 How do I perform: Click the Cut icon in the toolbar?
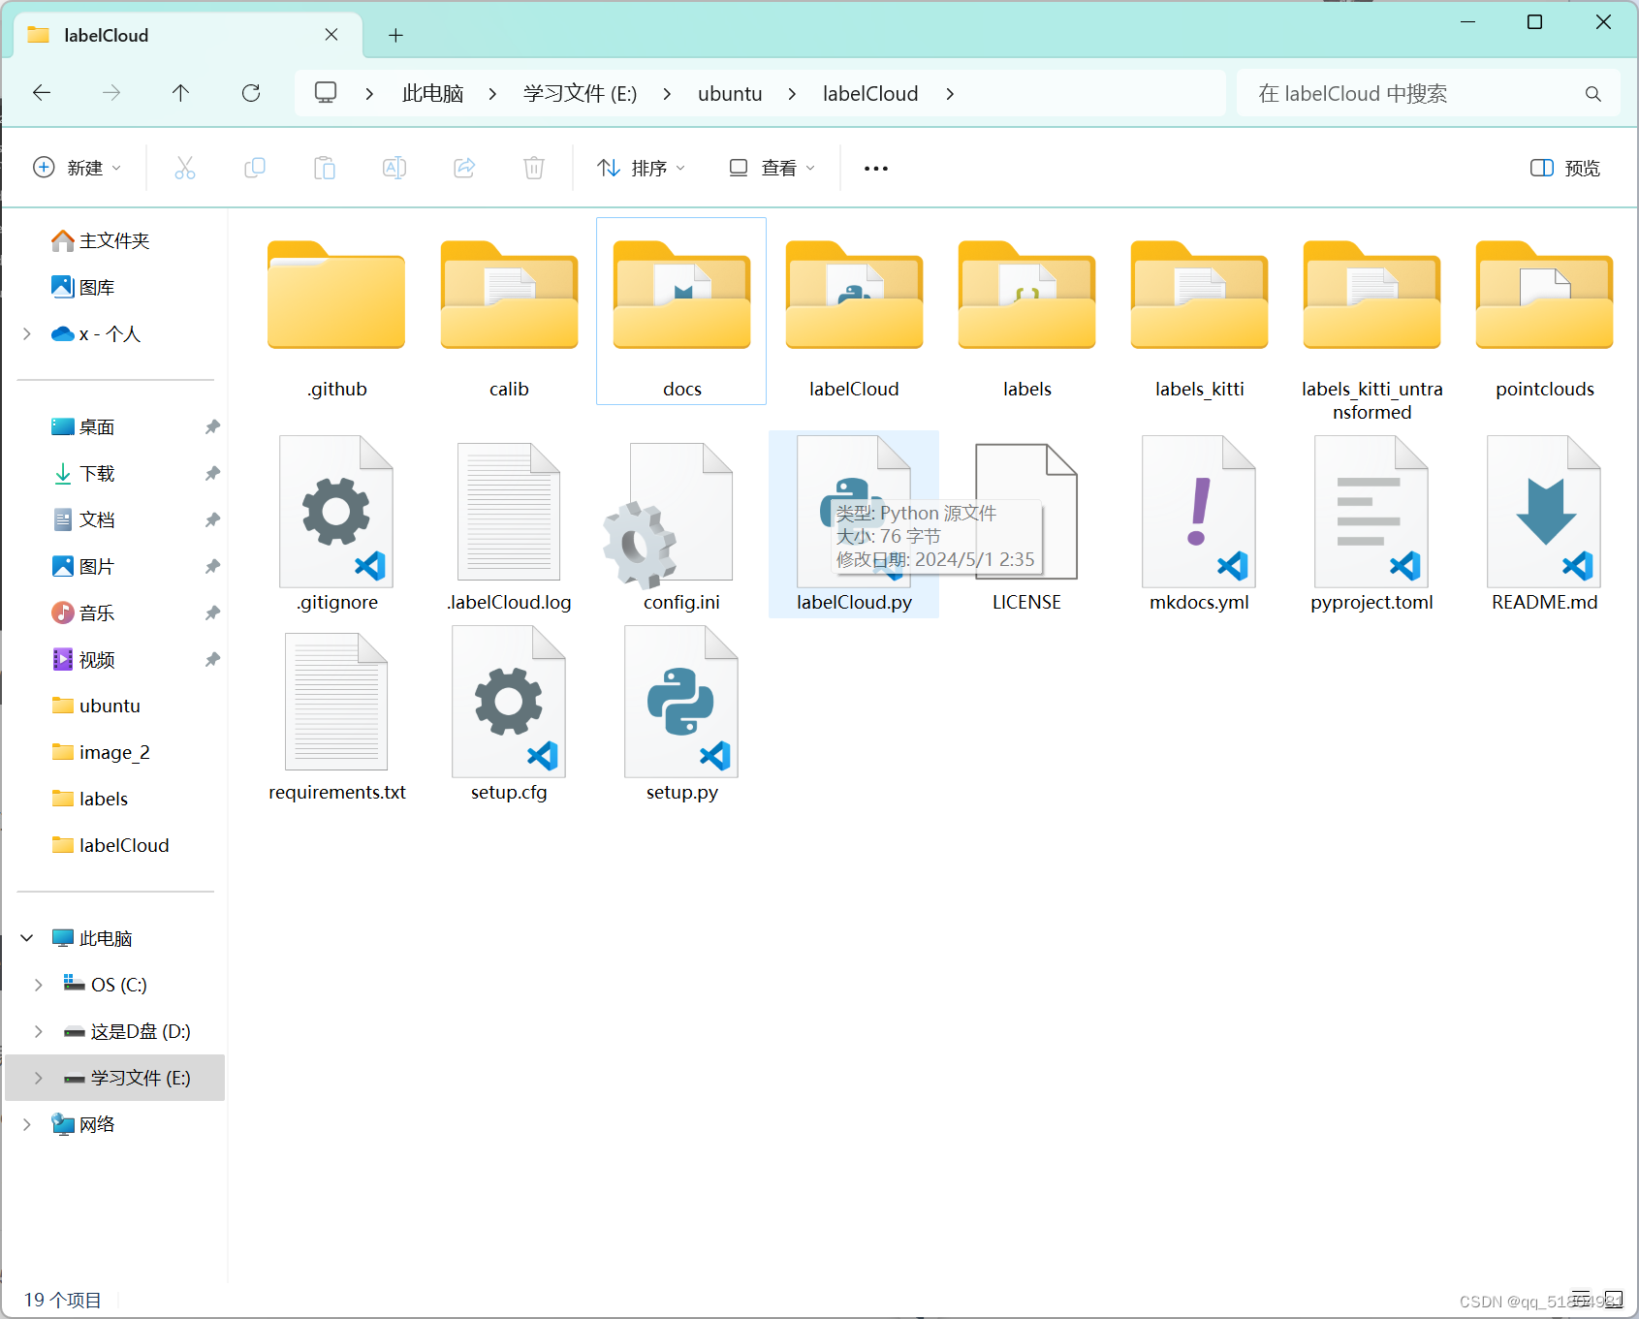click(185, 167)
